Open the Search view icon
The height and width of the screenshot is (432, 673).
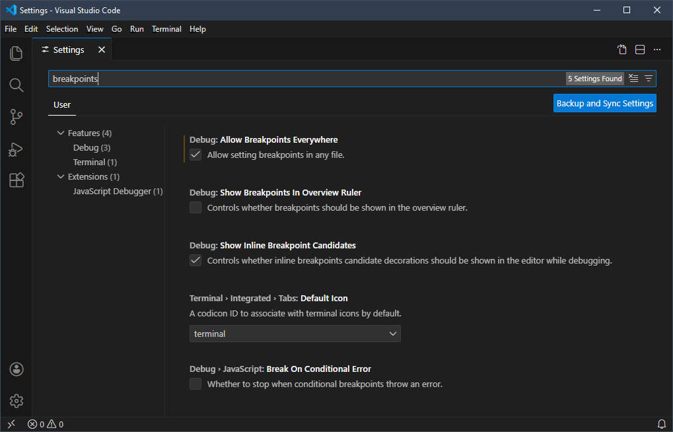click(17, 85)
